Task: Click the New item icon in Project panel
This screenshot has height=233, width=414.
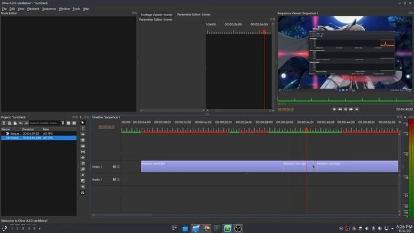Action: click(4, 123)
